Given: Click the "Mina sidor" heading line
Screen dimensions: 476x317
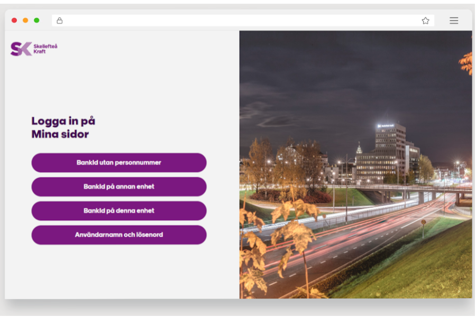Looking at the screenshot, I should coord(60,134).
